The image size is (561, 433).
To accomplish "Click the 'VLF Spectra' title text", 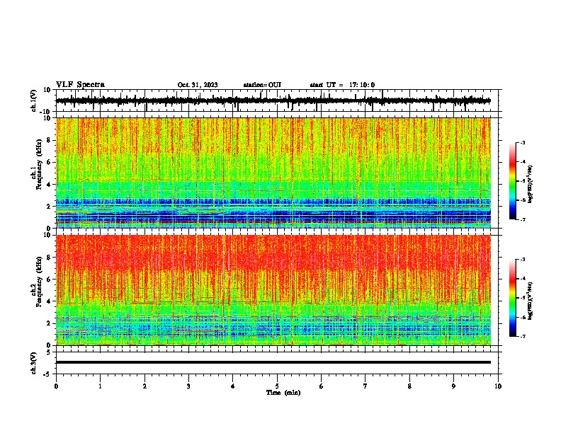I will pos(80,85).
